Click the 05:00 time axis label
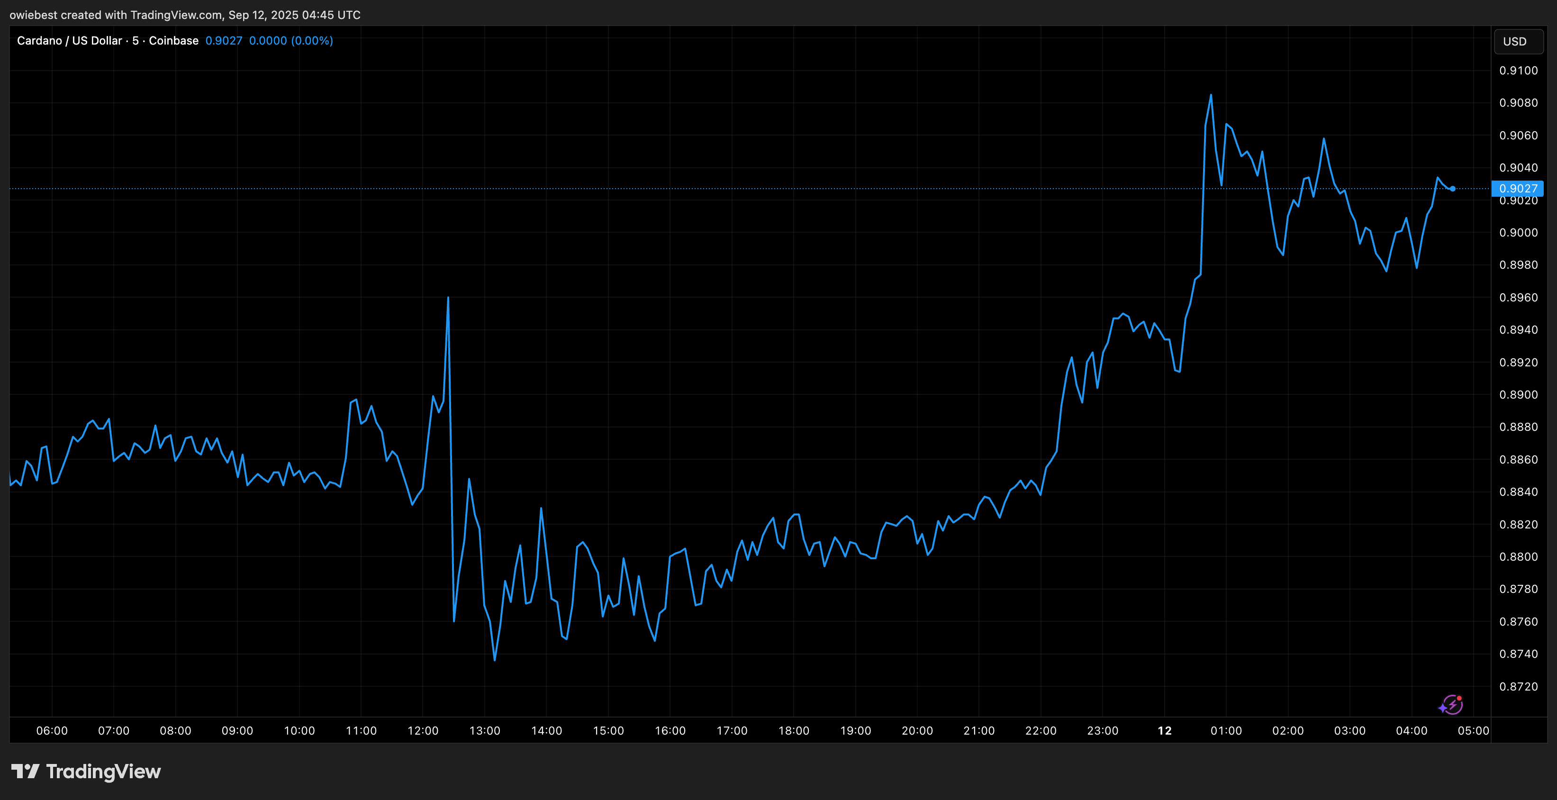This screenshot has width=1557, height=800. click(1473, 730)
